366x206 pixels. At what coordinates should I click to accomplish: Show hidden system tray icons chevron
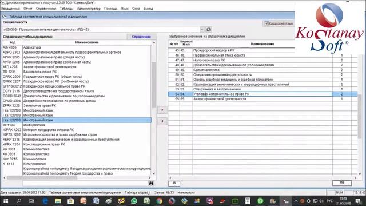[x=296, y=201]
